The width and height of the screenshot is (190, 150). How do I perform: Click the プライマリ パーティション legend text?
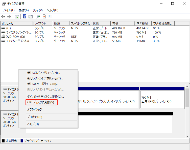tap(38, 141)
